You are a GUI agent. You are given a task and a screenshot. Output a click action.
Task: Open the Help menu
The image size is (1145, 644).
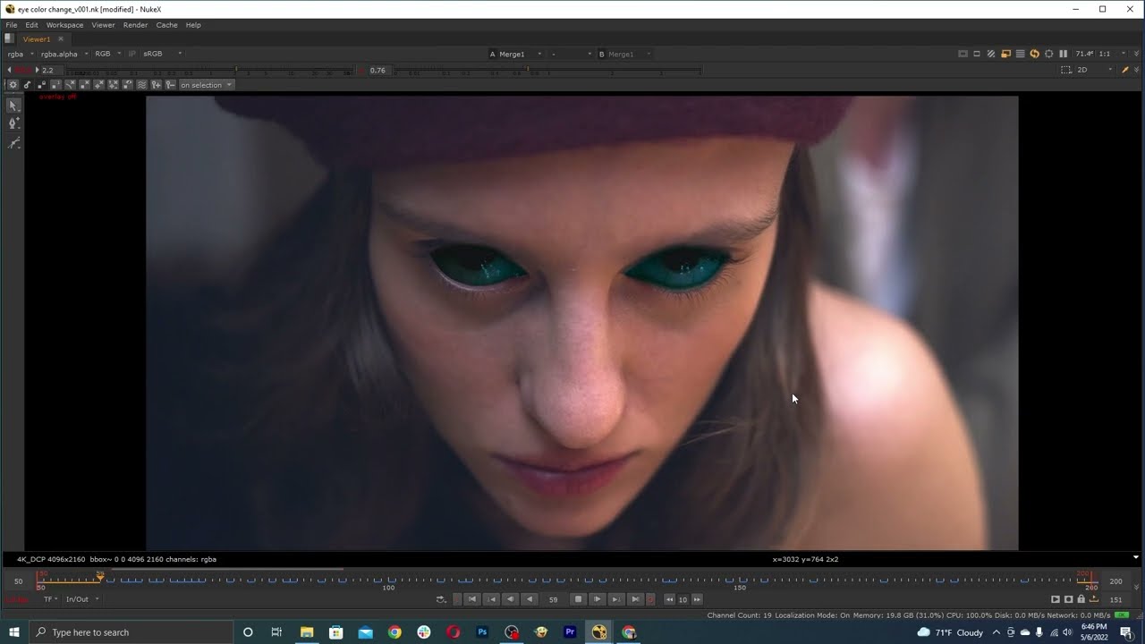point(193,25)
